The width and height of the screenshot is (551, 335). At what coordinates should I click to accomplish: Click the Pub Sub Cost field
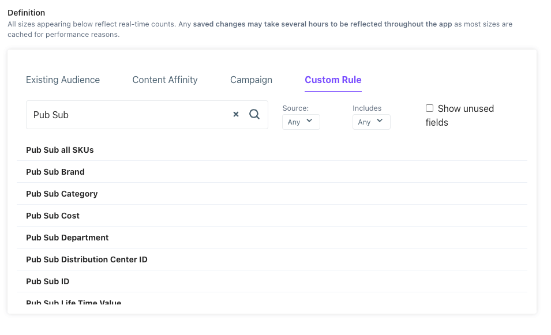(x=53, y=216)
